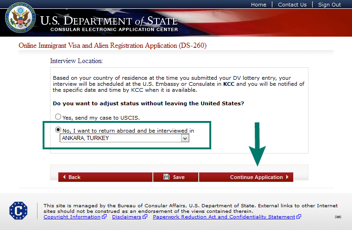This screenshot has height=230, width=352.
Task: Click Sign Out in the top navigation
Action: [x=329, y=5]
